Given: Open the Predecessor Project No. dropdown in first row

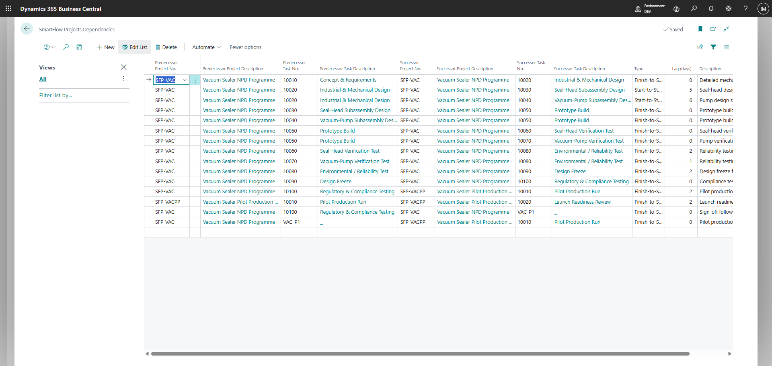Looking at the screenshot, I should point(184,80).
